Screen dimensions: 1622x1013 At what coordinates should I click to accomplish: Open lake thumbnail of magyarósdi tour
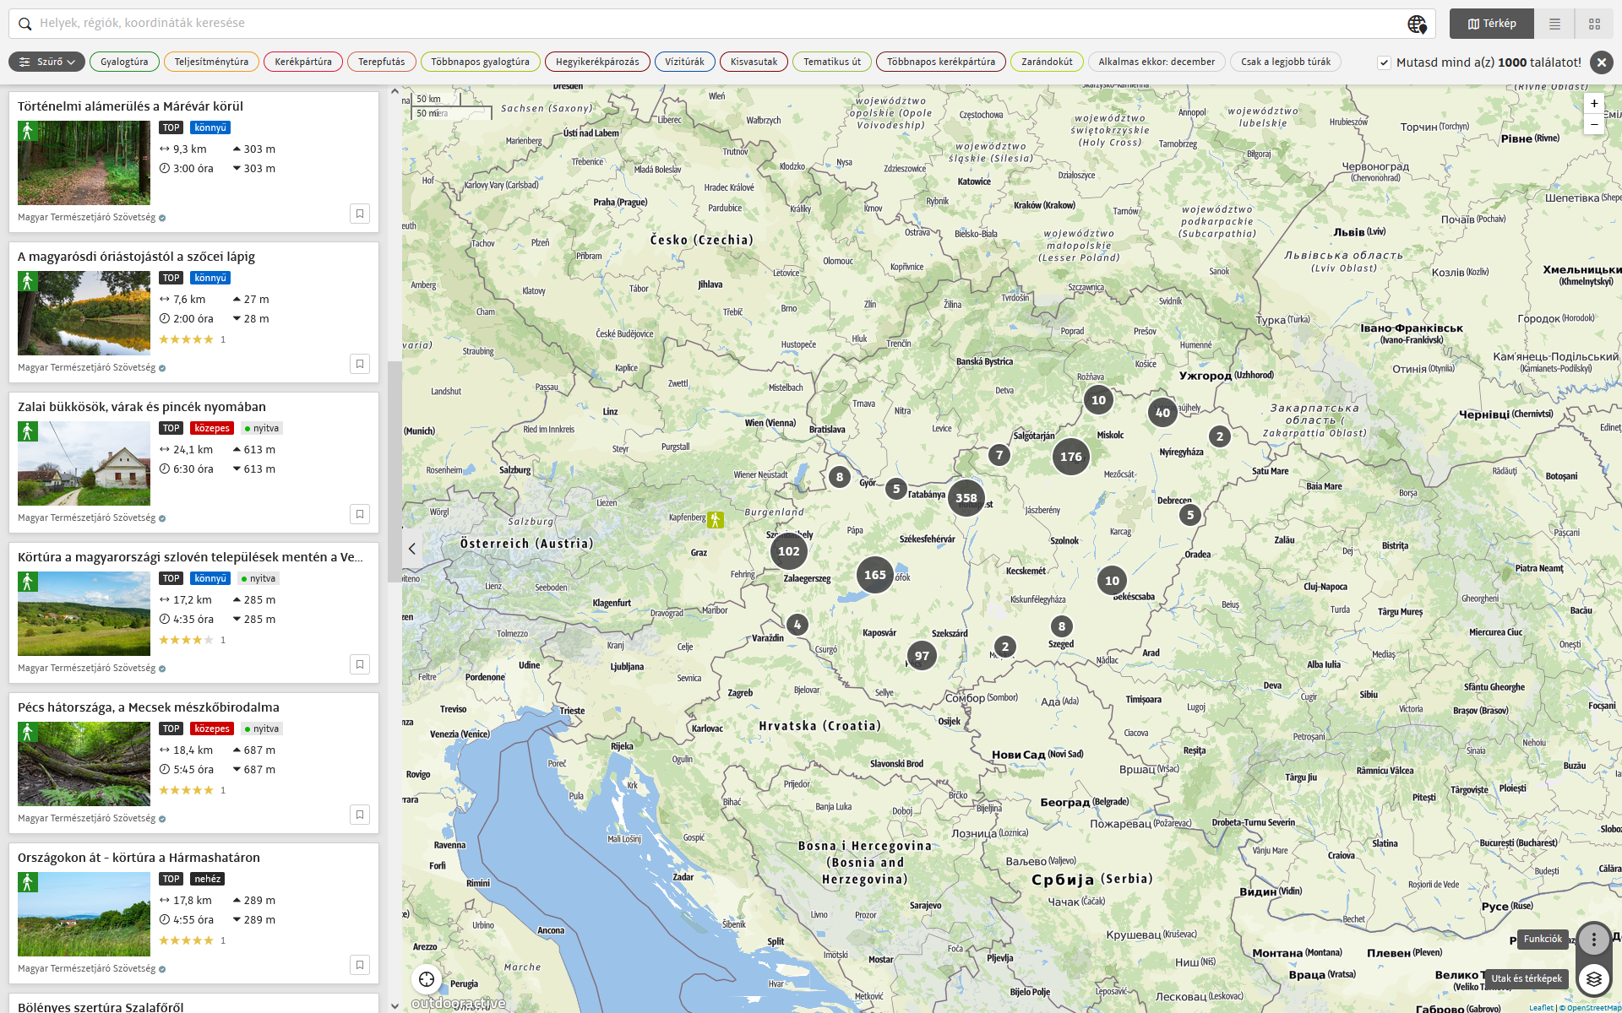(x=84, y=313)
